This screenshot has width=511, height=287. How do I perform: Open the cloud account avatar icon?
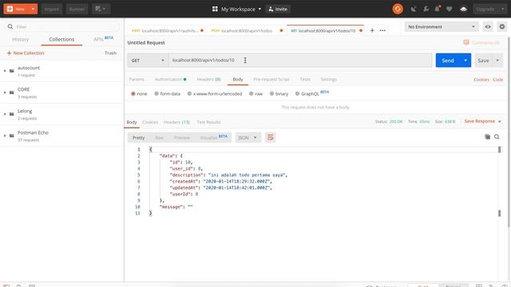point(463,9)
